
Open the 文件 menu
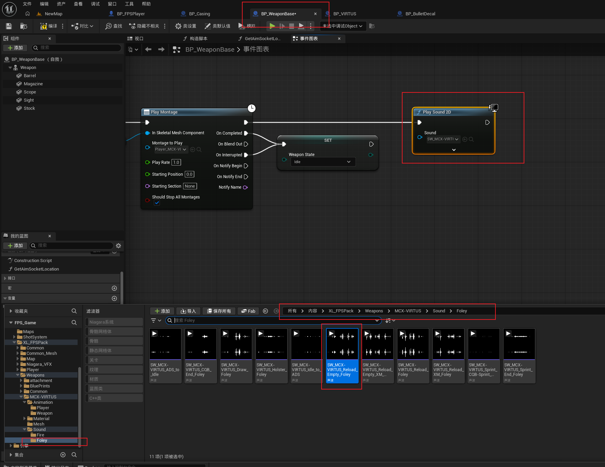[27, 4]
